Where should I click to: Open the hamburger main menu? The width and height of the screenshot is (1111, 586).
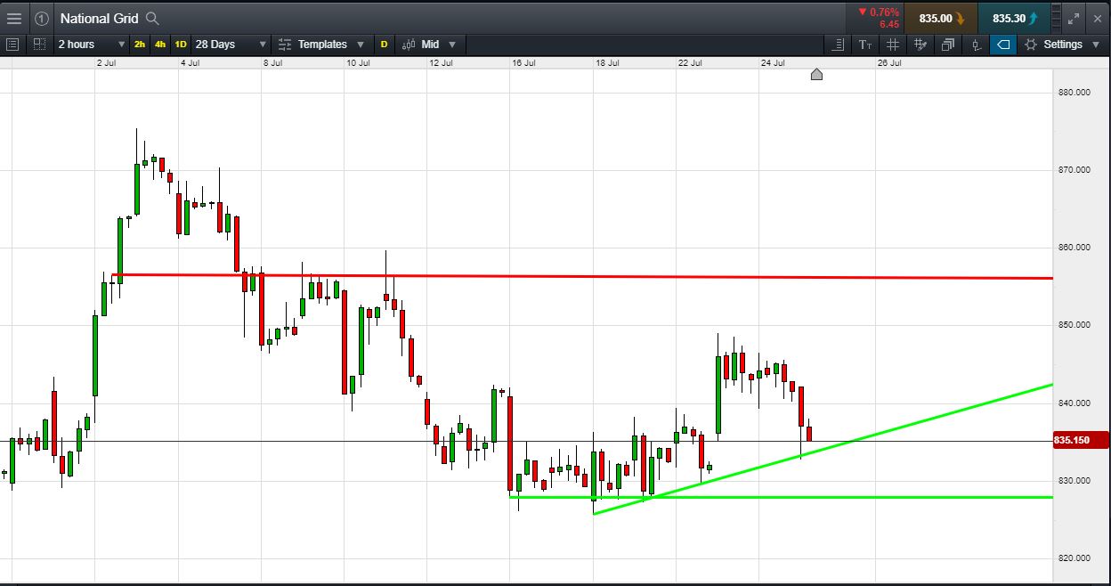click(x=13, y=18)
